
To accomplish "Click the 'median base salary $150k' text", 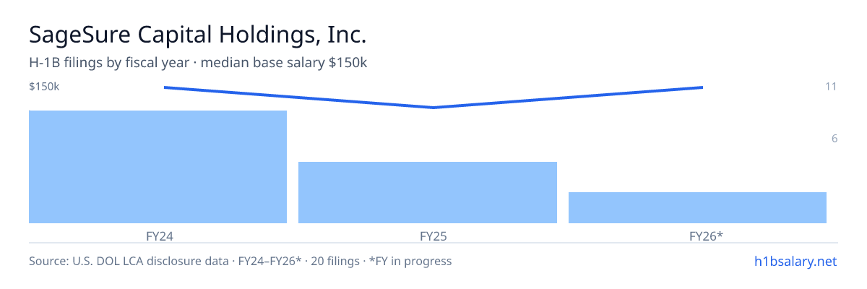I will tap(284, 63).
